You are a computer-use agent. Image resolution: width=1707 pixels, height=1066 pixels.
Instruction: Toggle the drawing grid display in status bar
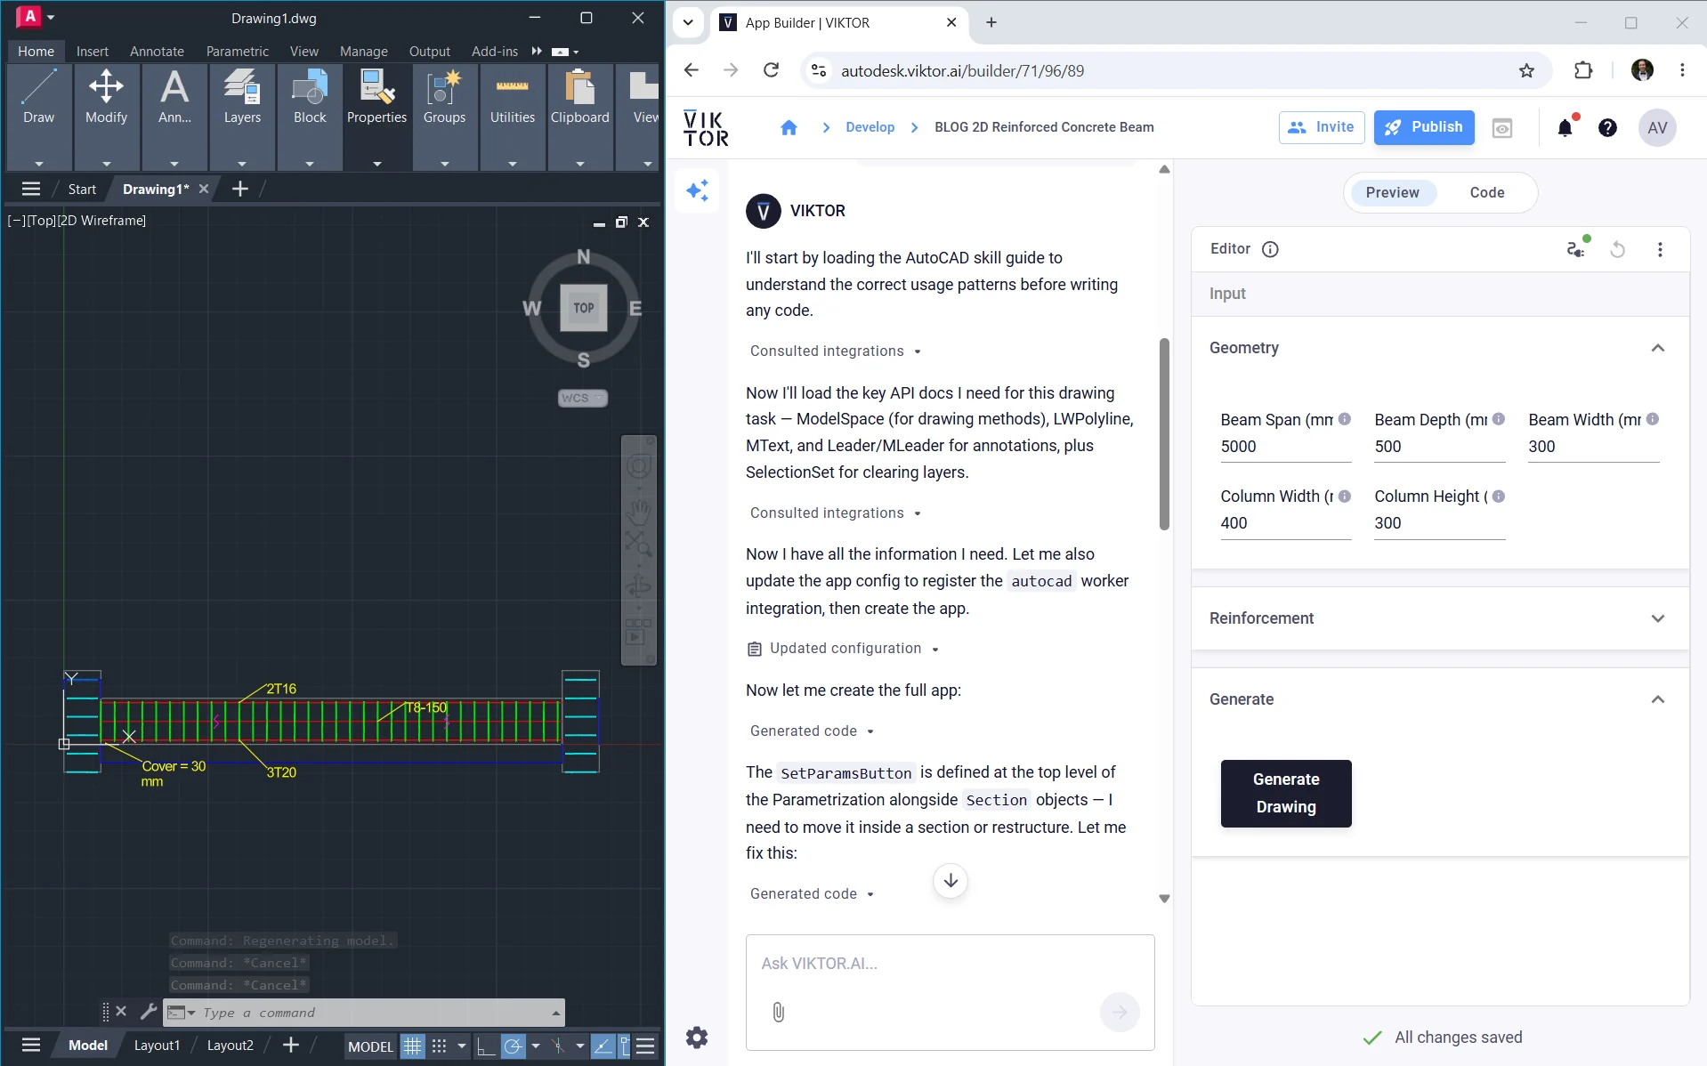pyautogui.click(x=412, y=1046)
